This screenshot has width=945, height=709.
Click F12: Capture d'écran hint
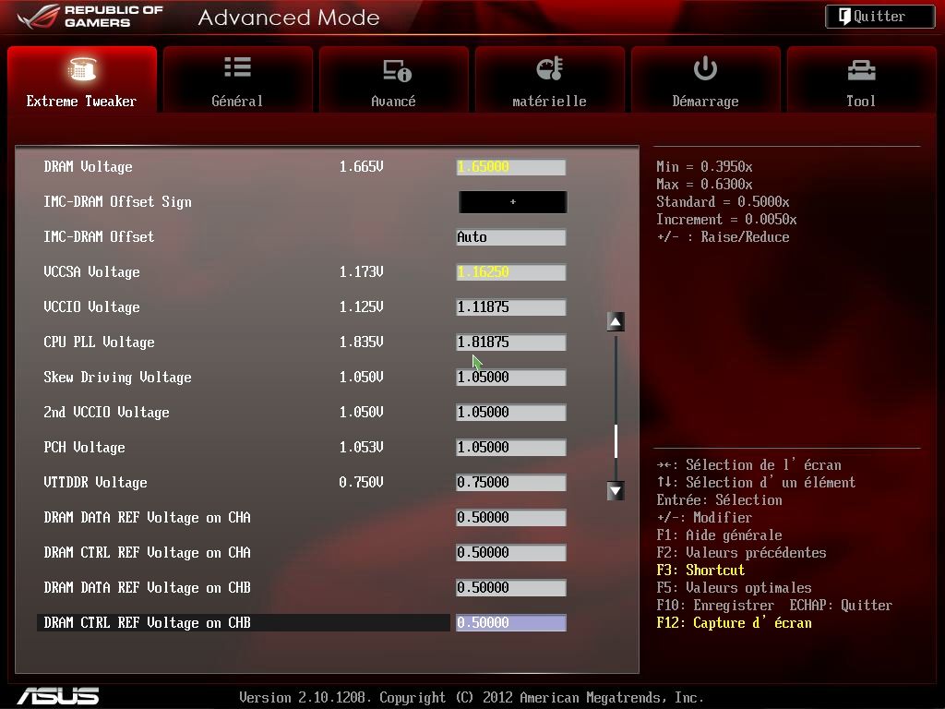tap(734, 623)
